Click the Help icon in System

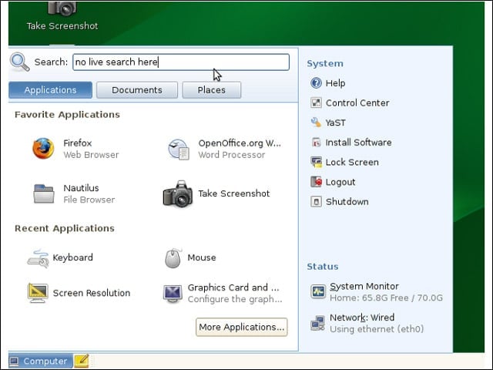click(316, 83)
